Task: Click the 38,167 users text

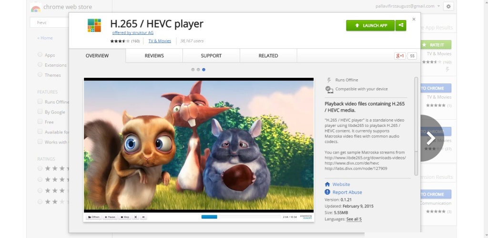Action: [x=192, y=41]
